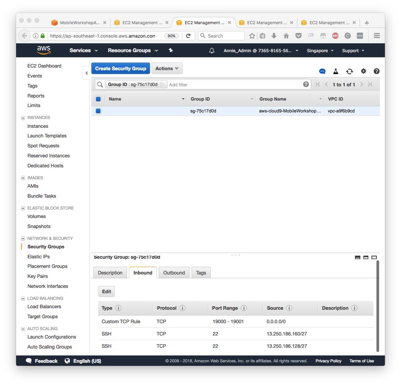Open a new browser tab

pos(366,23)
